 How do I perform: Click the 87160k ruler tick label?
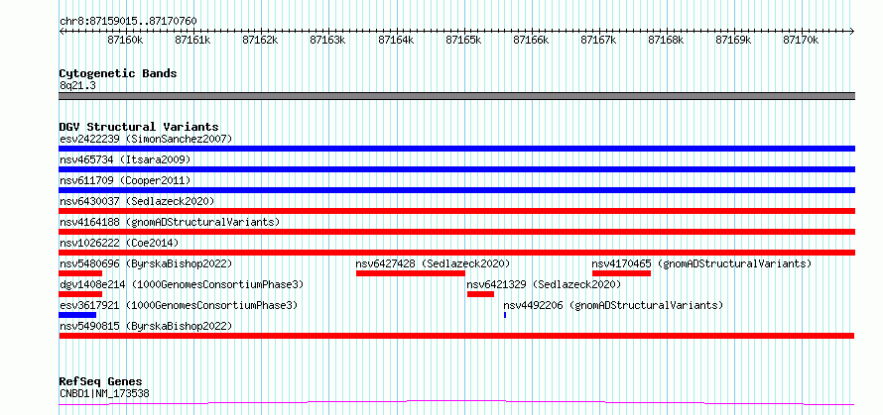click(125, 41)
